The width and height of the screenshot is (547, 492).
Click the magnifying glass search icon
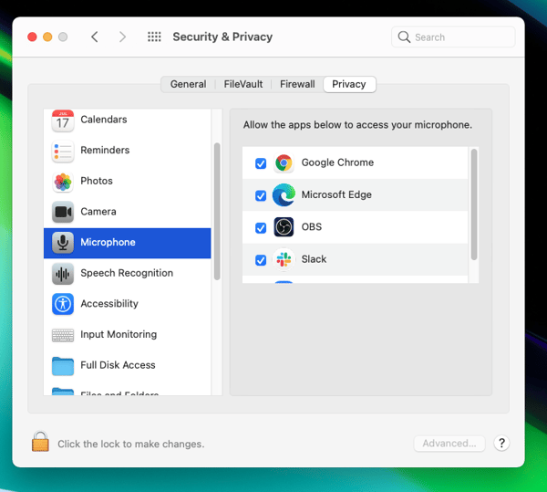404,37
